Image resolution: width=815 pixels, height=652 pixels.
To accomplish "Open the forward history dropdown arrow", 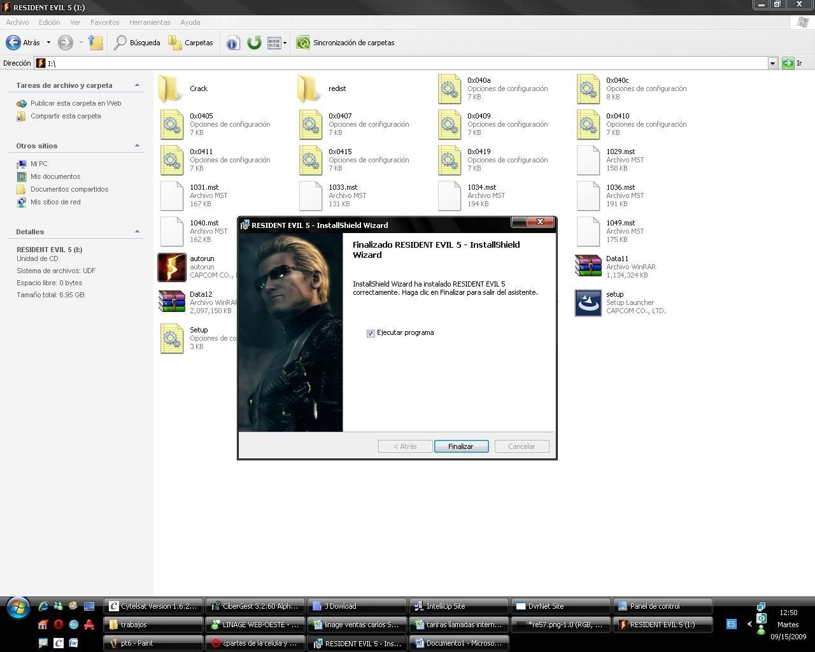I will pyautogui.click(x=80, y=43).
